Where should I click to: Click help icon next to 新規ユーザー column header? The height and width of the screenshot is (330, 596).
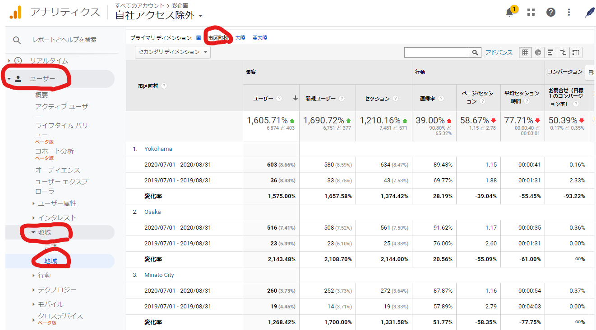pyautogui.click(x=342, y=99)
